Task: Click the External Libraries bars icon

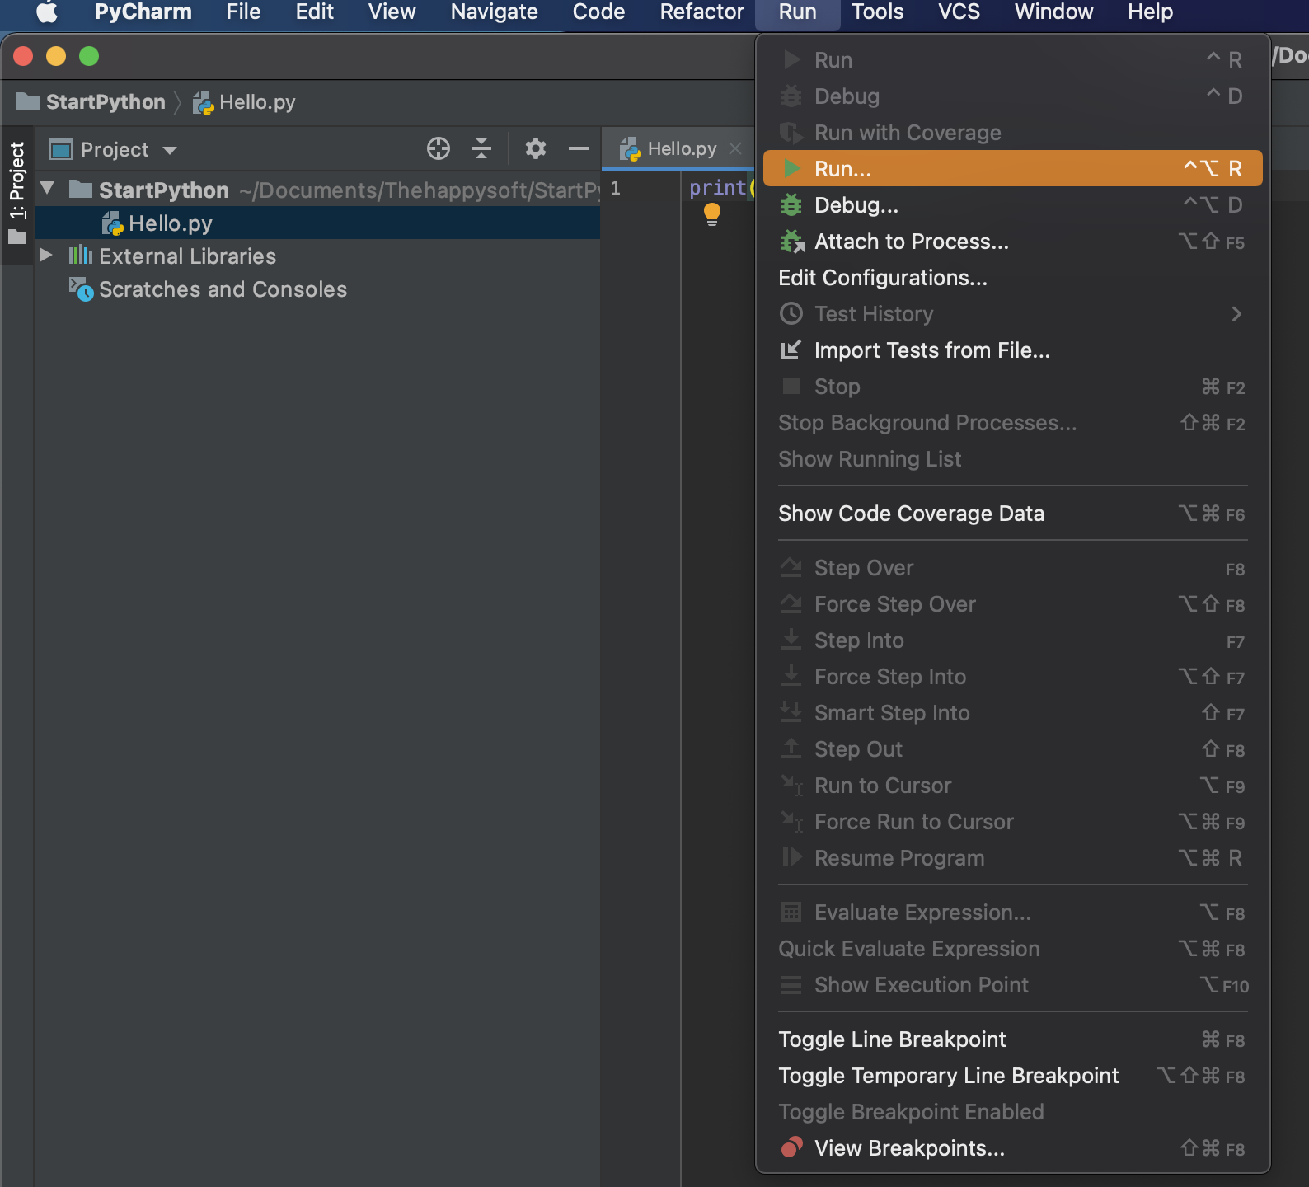Action: [x=81, y=256]
